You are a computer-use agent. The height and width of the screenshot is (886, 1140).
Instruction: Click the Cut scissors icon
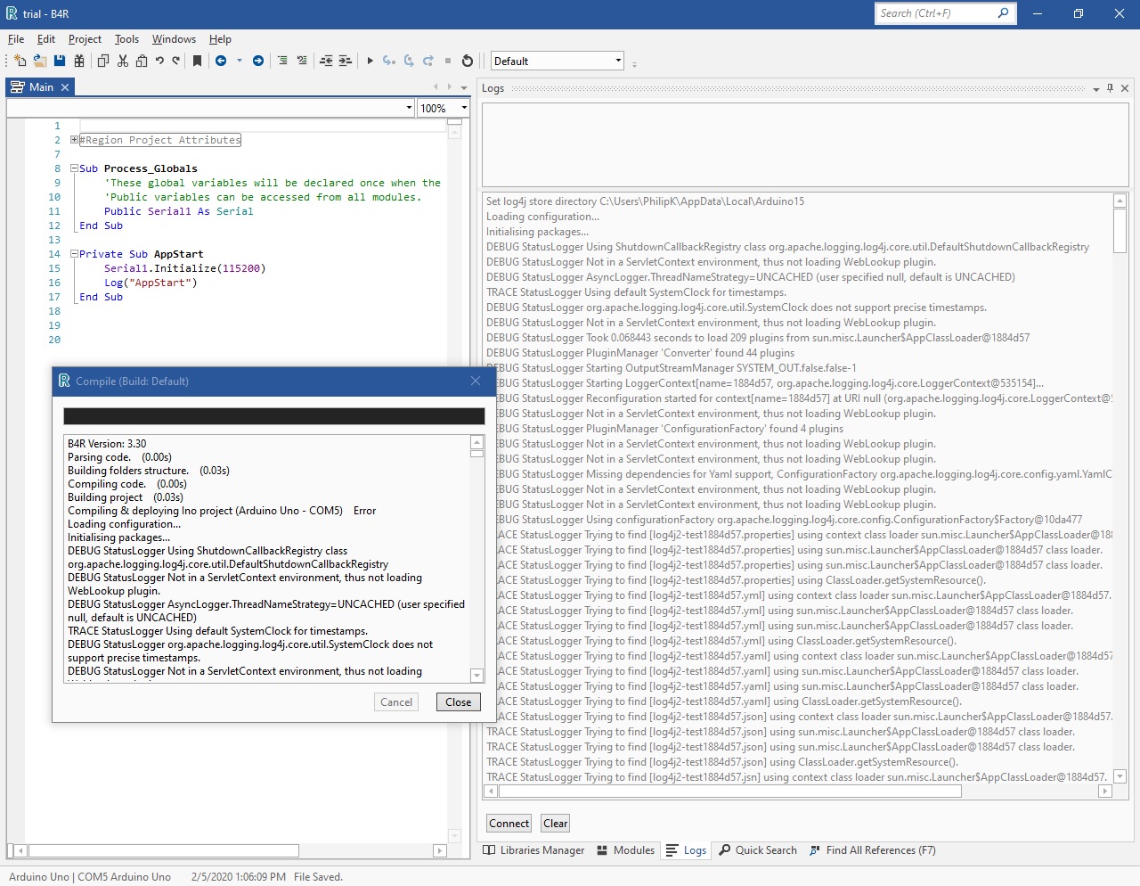[x=123, y=61]
